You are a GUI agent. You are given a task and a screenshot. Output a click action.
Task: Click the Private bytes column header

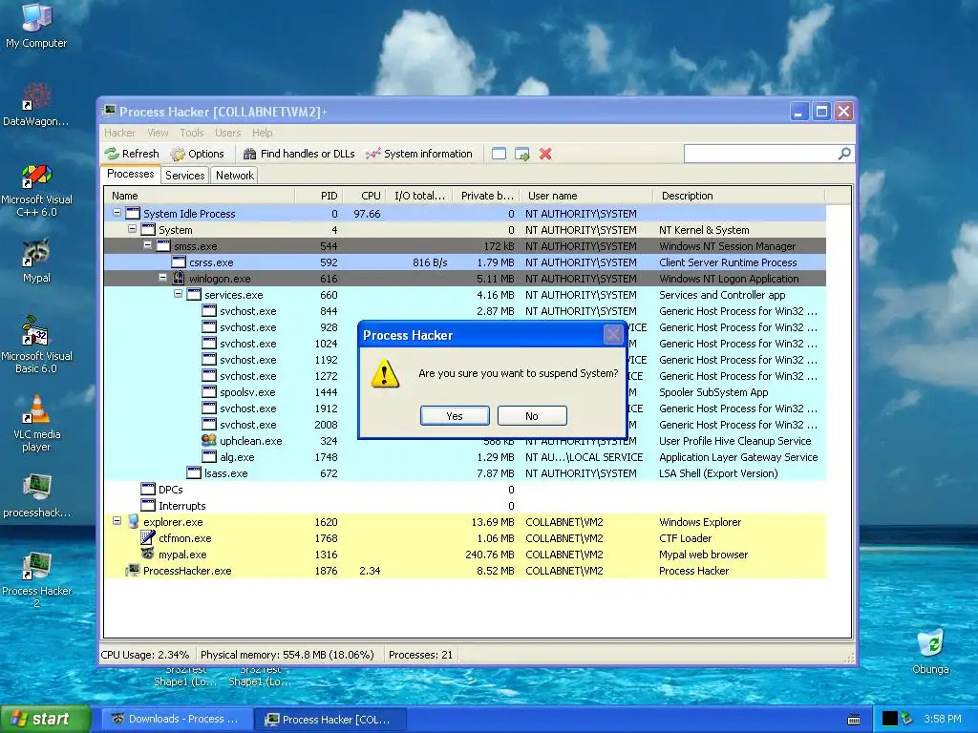point(486,196)
